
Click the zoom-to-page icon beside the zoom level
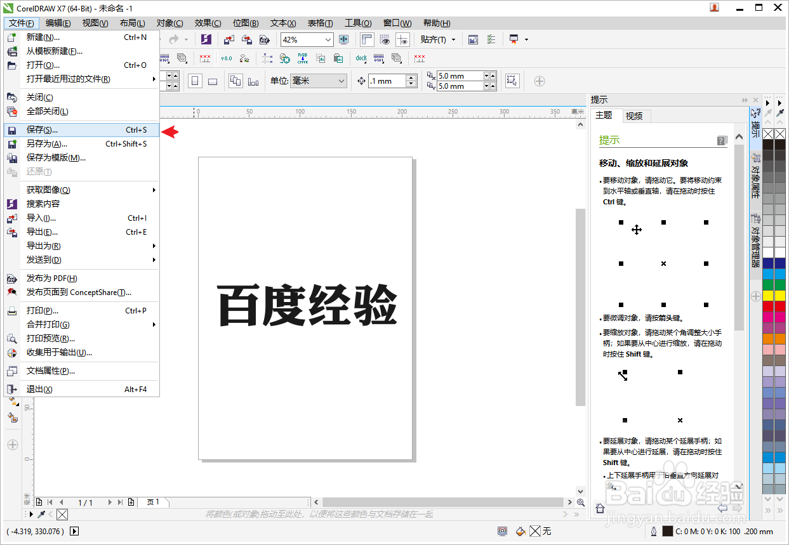[x=343, y=39]
